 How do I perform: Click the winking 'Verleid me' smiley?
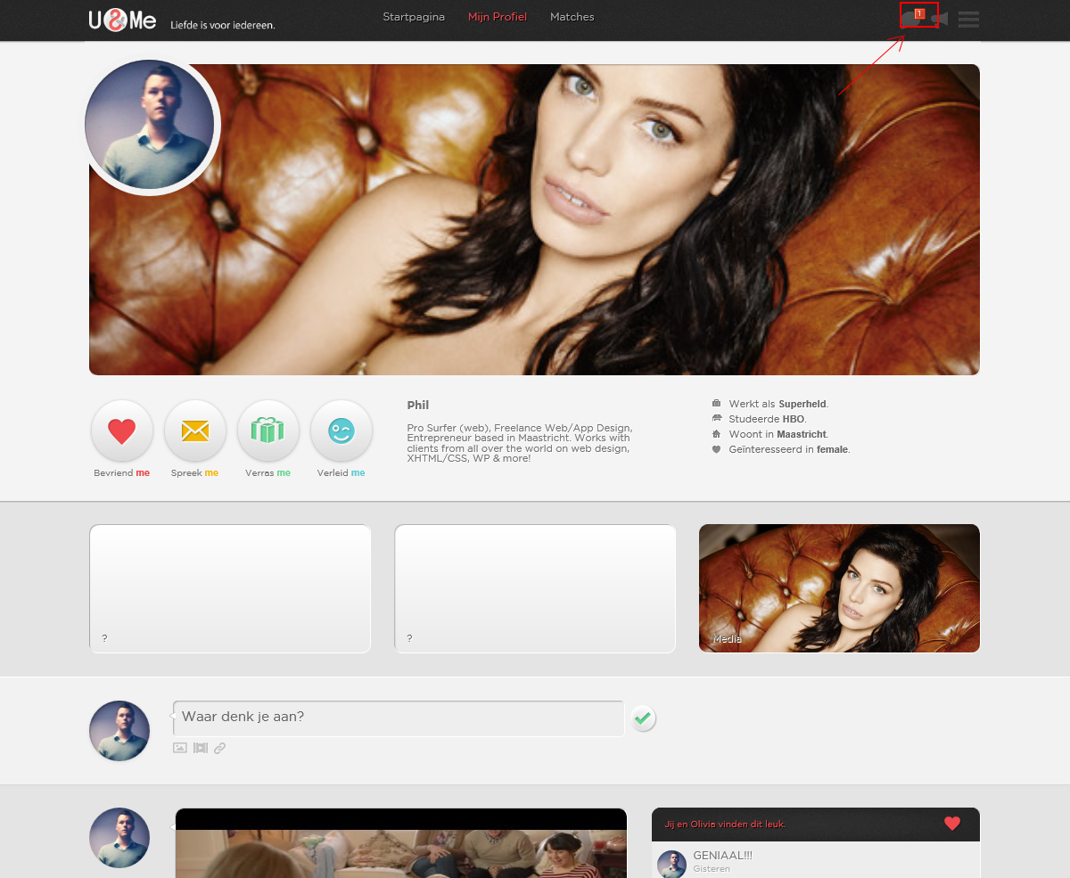(x=341, y=431)
